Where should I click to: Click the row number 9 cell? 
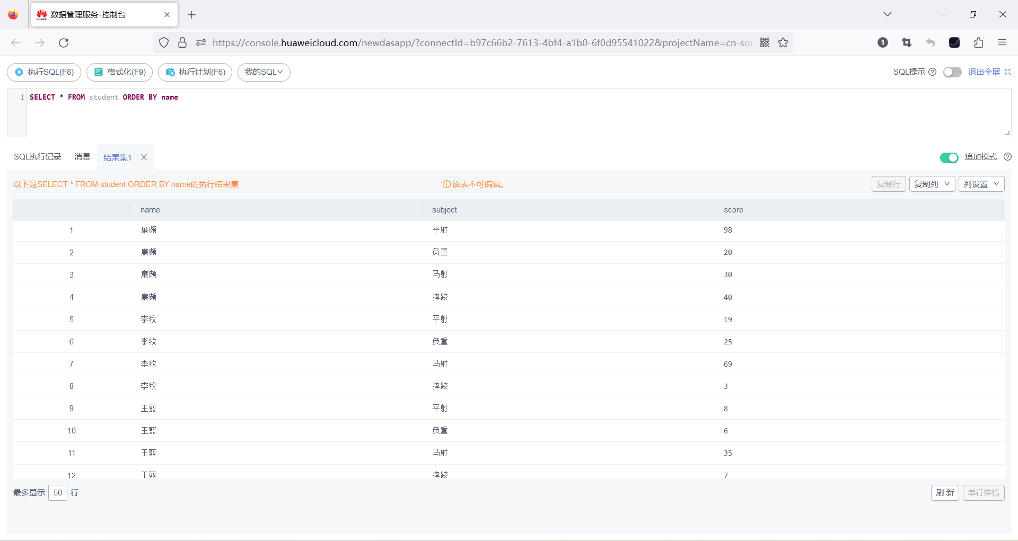tap(72, 409)
